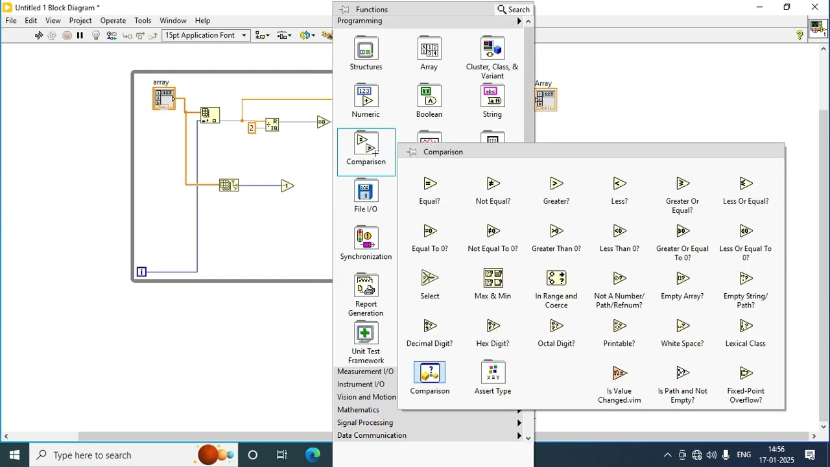Image resolution: width=830 pixels, height=467 pixels.
Task: Open the Structures palette
Action: tap(366, 54)
